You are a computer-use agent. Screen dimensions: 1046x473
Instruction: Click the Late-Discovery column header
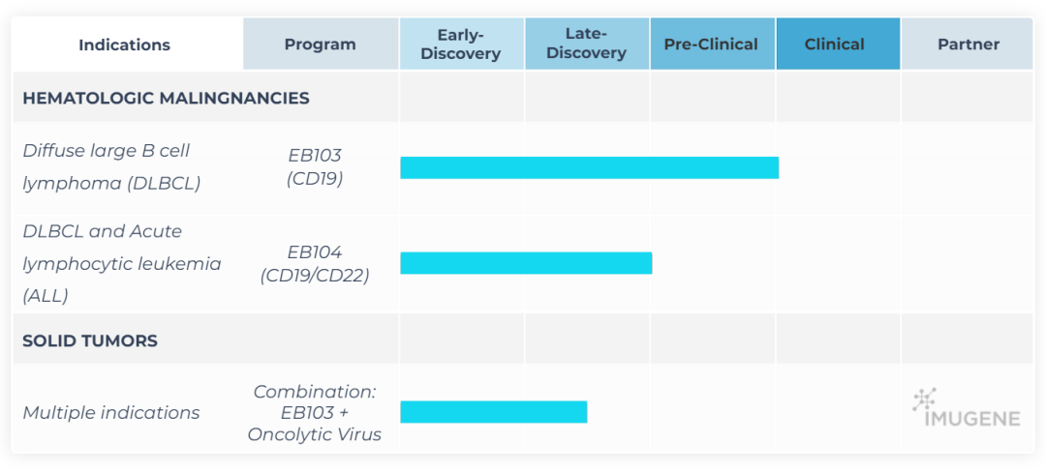pyautogui.click(x=586, y=44)
